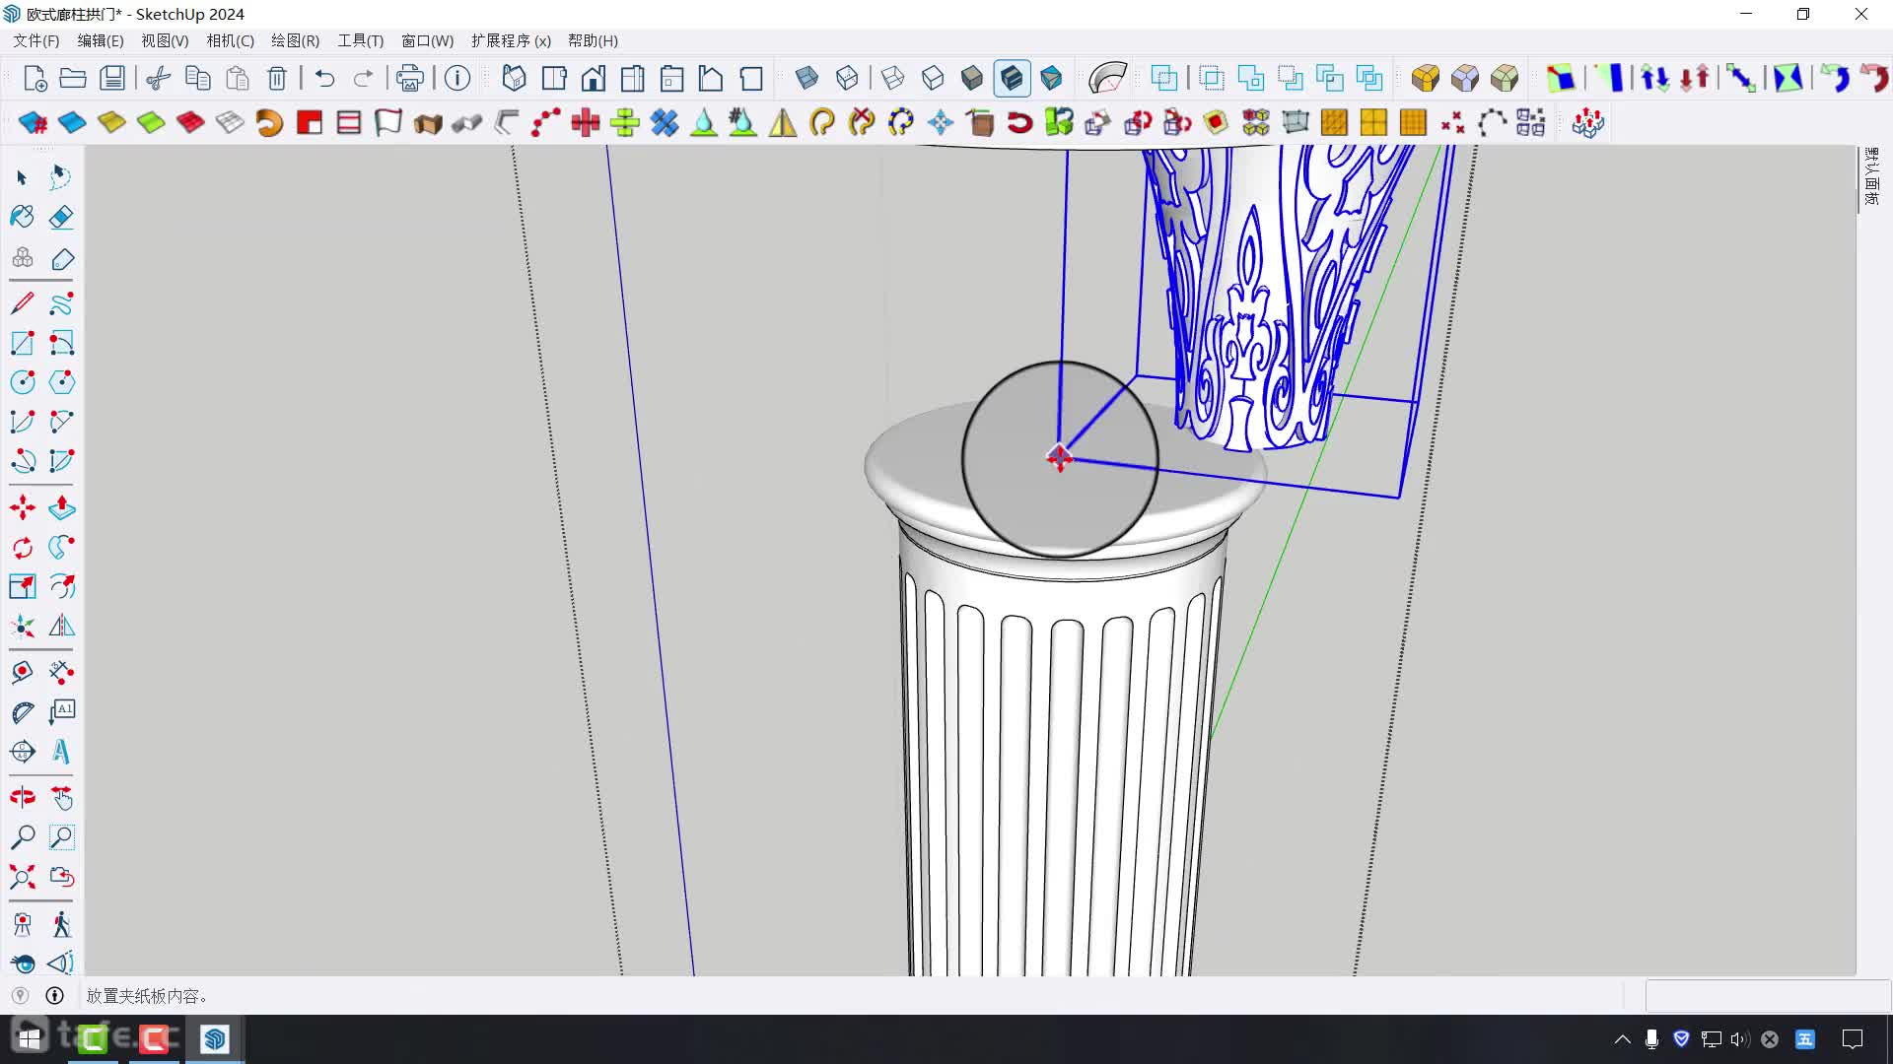Click the Open folder icon
1893x1064 pixels.
pos(73,78)
